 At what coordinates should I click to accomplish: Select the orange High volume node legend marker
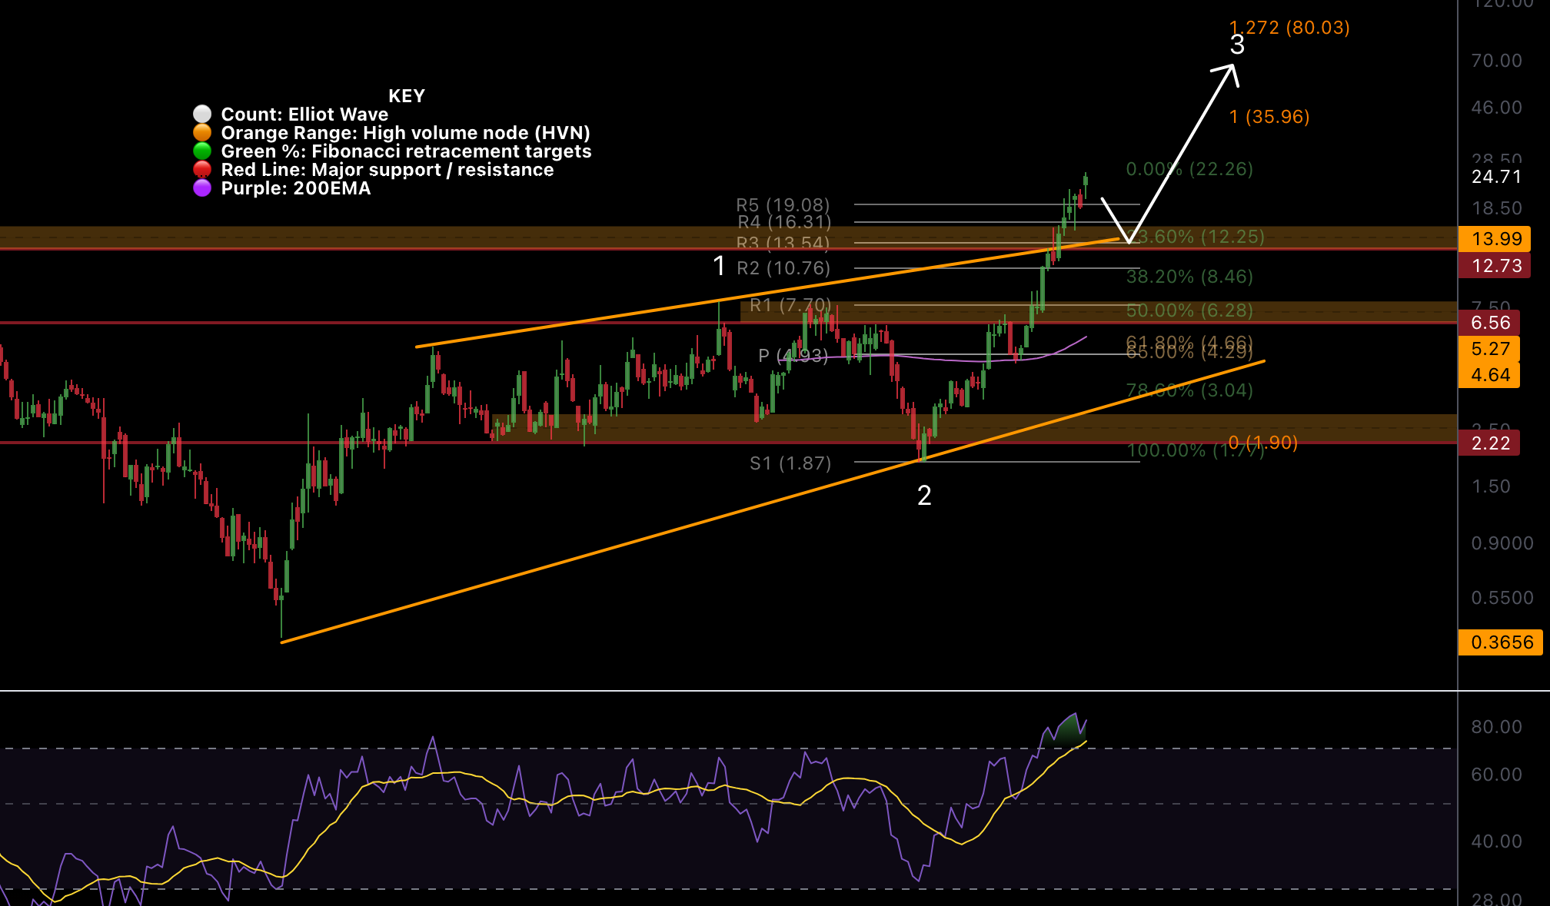point(203,132)
